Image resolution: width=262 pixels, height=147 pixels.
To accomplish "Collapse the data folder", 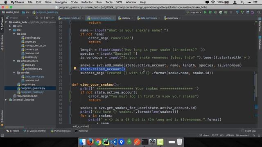I will click(x=14, y=34).
